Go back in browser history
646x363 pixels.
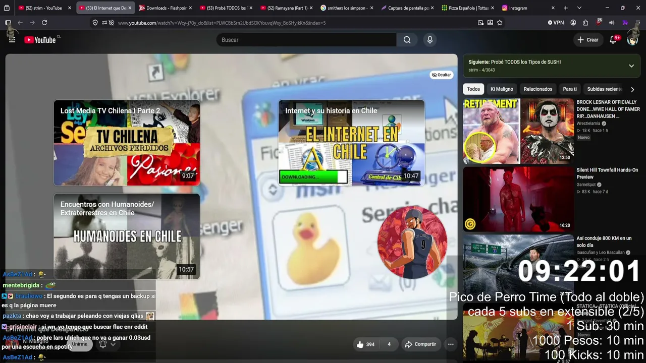[20, 23]
